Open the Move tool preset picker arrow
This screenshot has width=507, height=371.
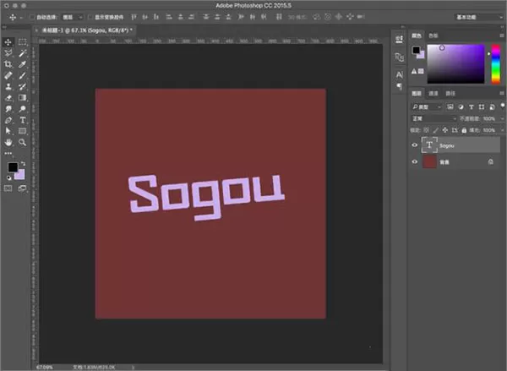point(21,18)
